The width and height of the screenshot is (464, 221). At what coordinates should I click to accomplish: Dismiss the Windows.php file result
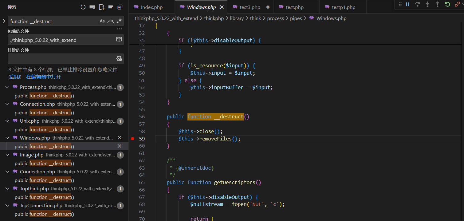120,138
